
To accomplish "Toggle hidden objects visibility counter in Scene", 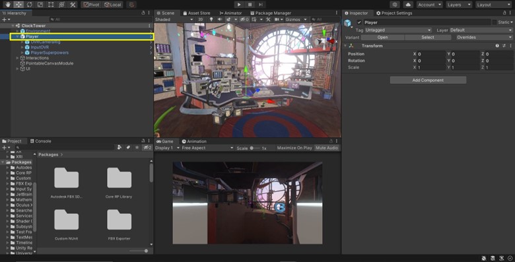I will [244, 19].
